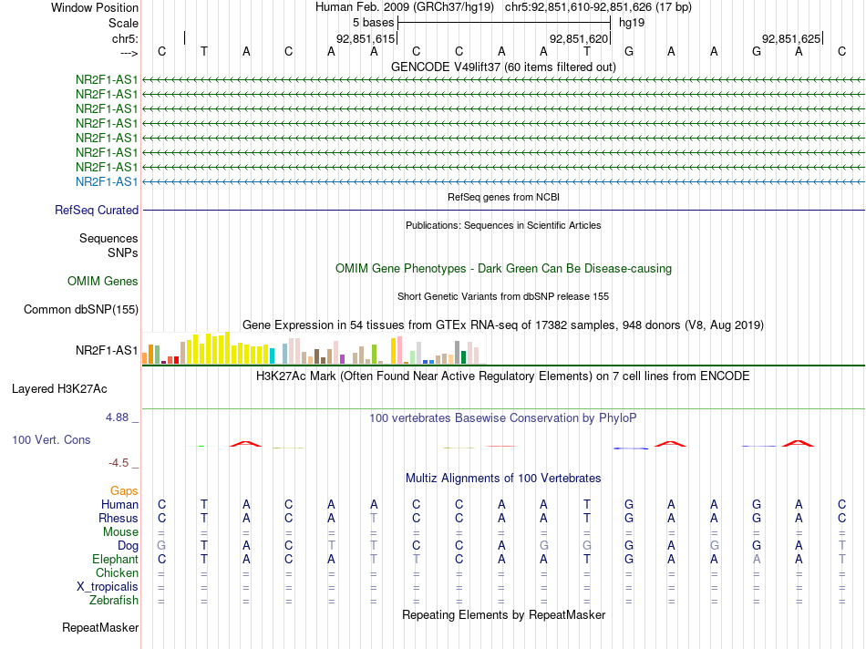Click the Layered H3K27Ac track label
Viewport: 866px width, 649px height.
tap(59, 389)
